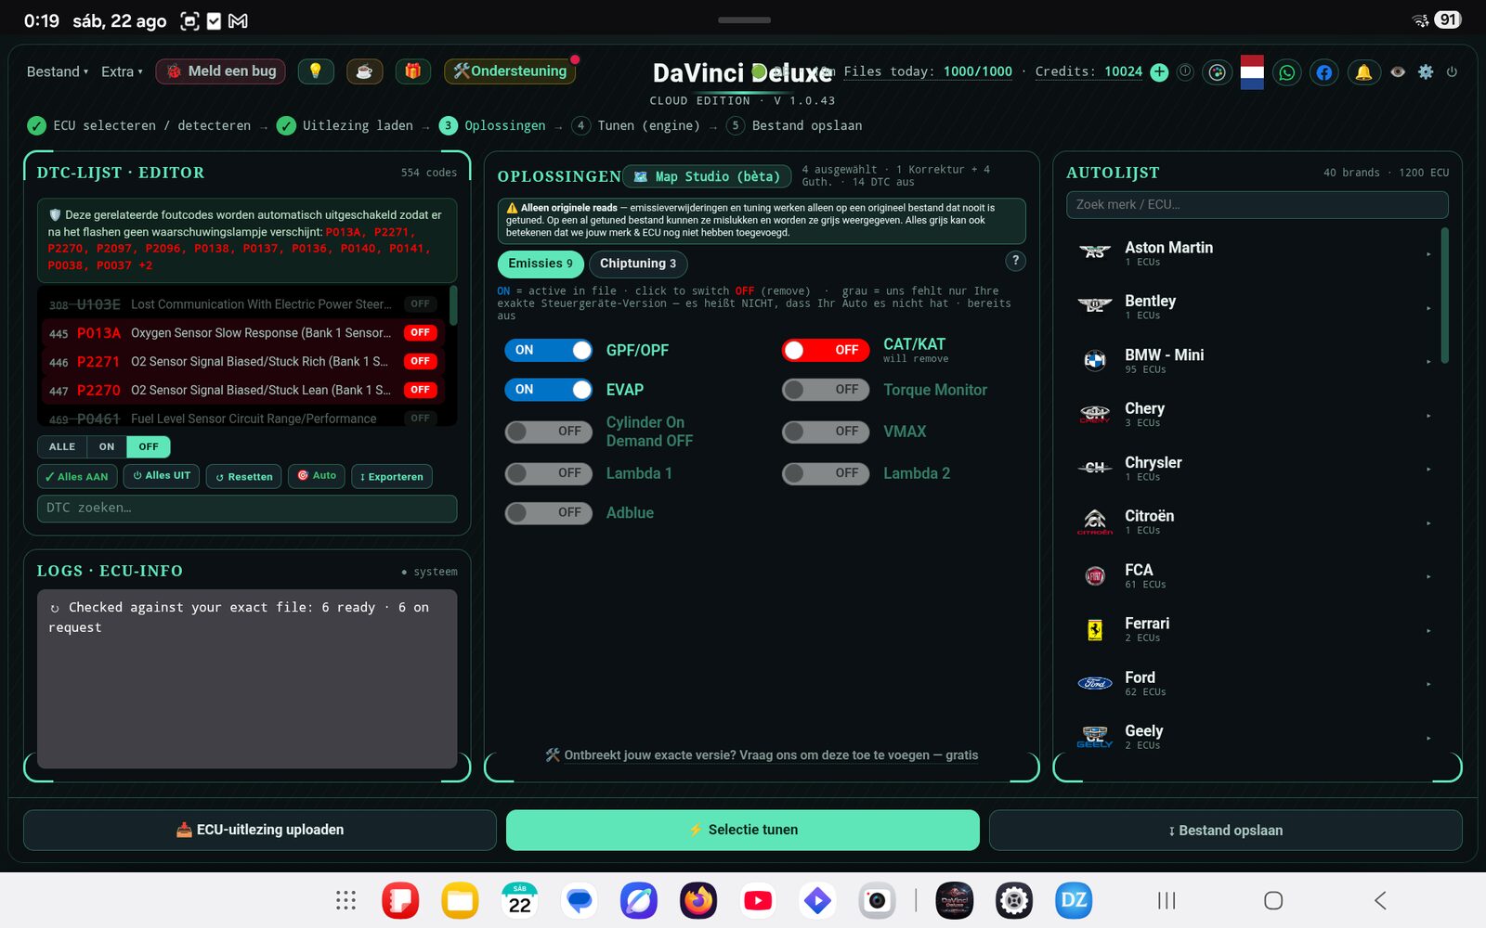This screenshot has width=1486, height=928.
Task: Open notifications bell icon
Action: click(1363, 72)
